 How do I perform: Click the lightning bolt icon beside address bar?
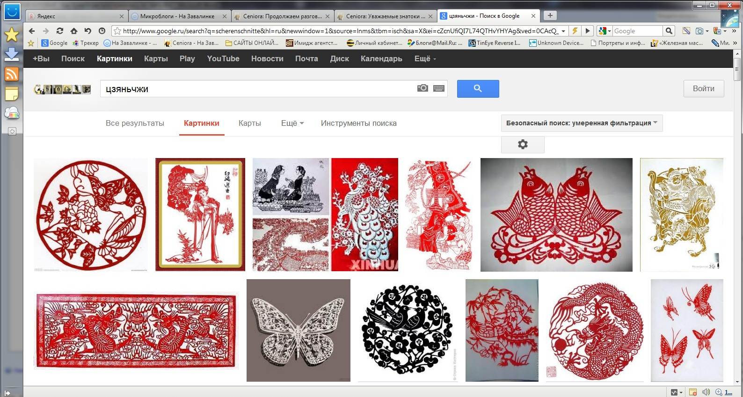click(x=575, y=31)
